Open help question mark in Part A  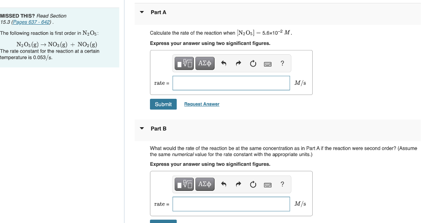(x=282, y=64)
